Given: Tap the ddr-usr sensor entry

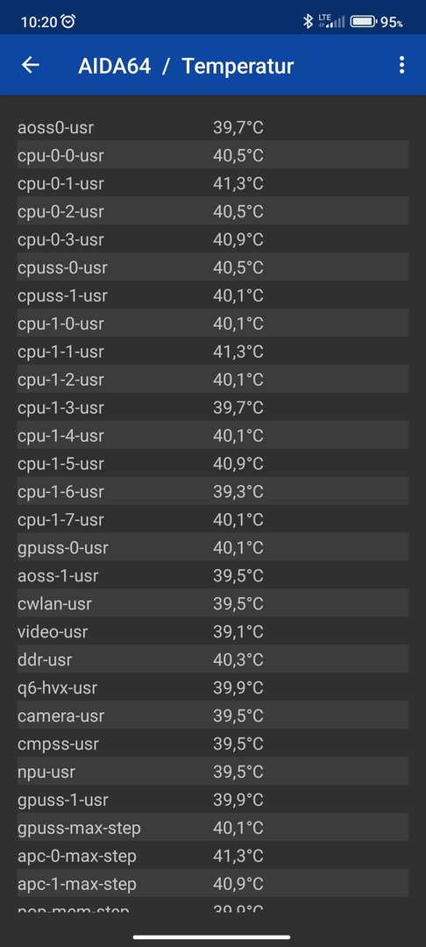Looking at the screenshot, I should coord(213,659).
